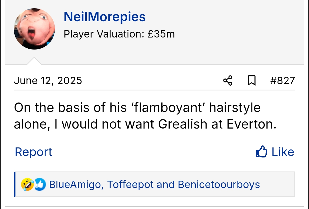
Task: Report this post
Action: coord(33,152)
